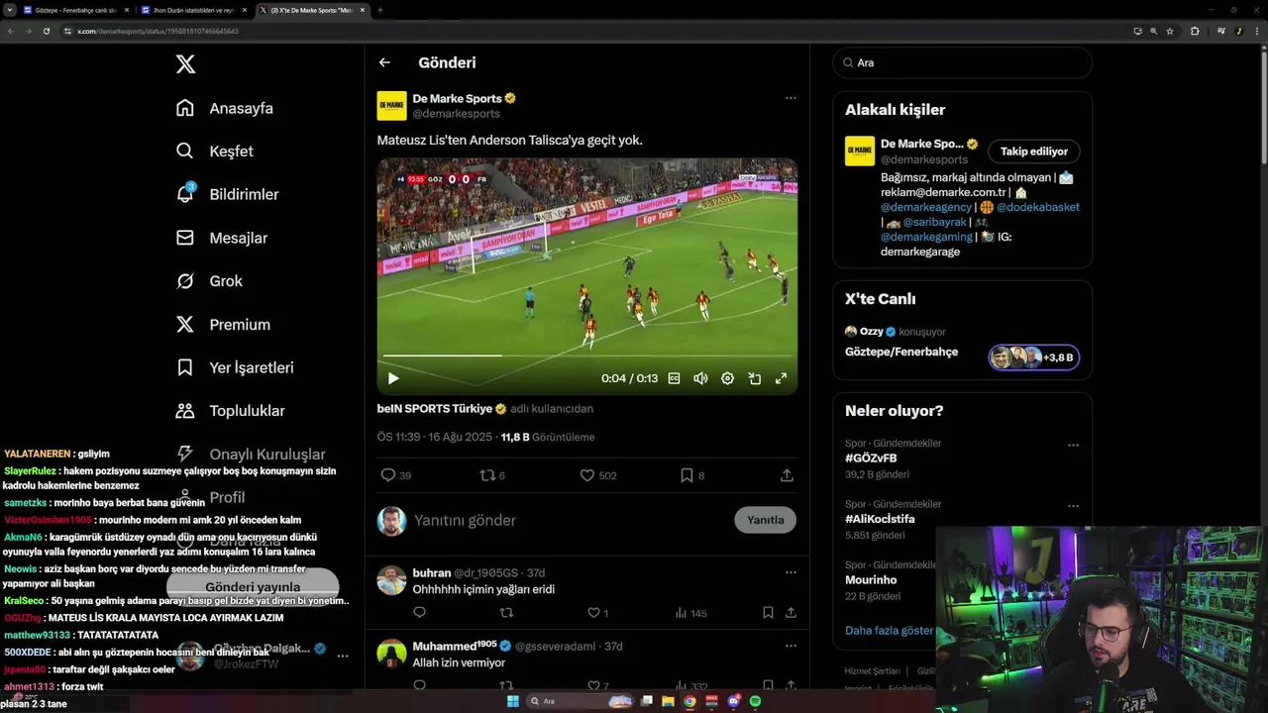Image resolution: width=1268 pixels, height=713 pixels.
Task: Repost the main post (6 reposts)
Action: click(x=492, y=475)
